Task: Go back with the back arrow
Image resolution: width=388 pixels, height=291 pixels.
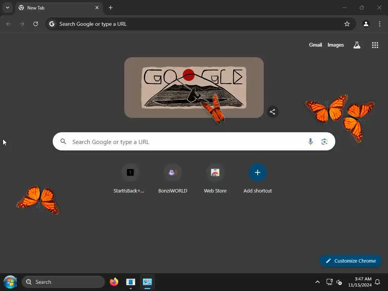Action: pyautogui.click(x=8, y=24)
